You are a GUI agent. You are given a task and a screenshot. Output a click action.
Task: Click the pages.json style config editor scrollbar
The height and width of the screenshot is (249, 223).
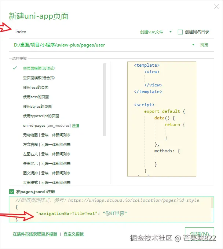coord(212,202)
